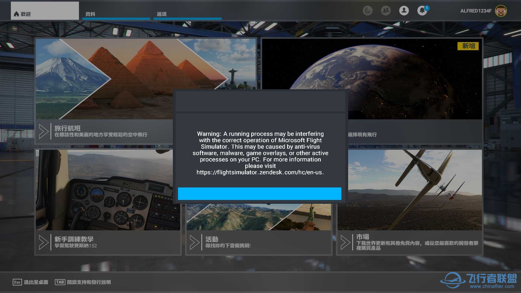Confirm the warning dialog with blue button
The height and width of the screenshot is (293, 521).
[x=260, y=194]
